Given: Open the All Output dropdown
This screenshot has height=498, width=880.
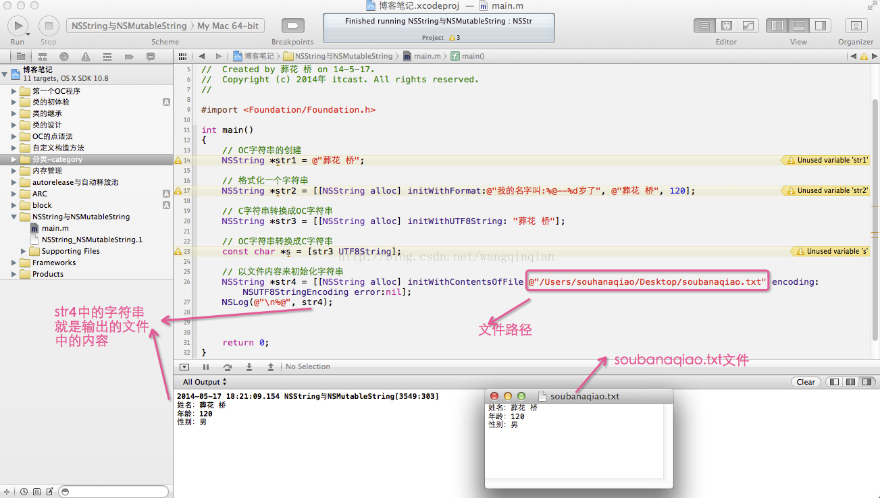Looking at the screenshot, I should pos(205,382).
